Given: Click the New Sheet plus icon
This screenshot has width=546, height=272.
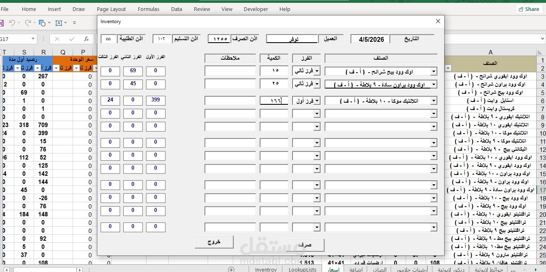Looking at the screenshot, I should (231, 269).
